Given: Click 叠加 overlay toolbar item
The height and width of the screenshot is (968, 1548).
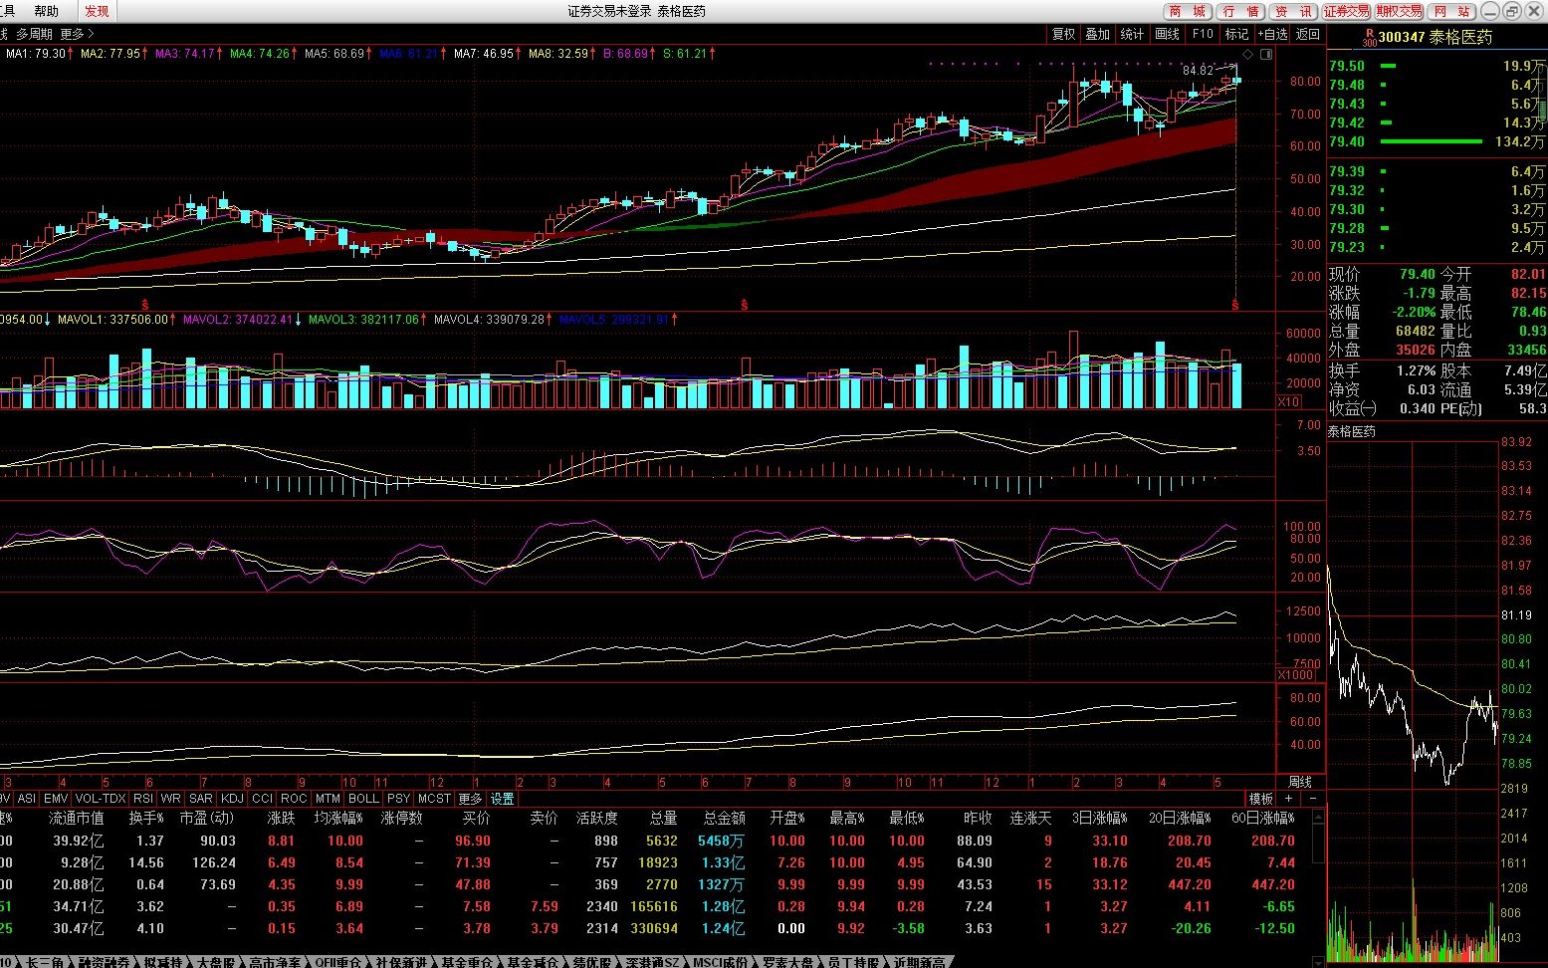Looking at the screenshot, I should point(1098,34).
